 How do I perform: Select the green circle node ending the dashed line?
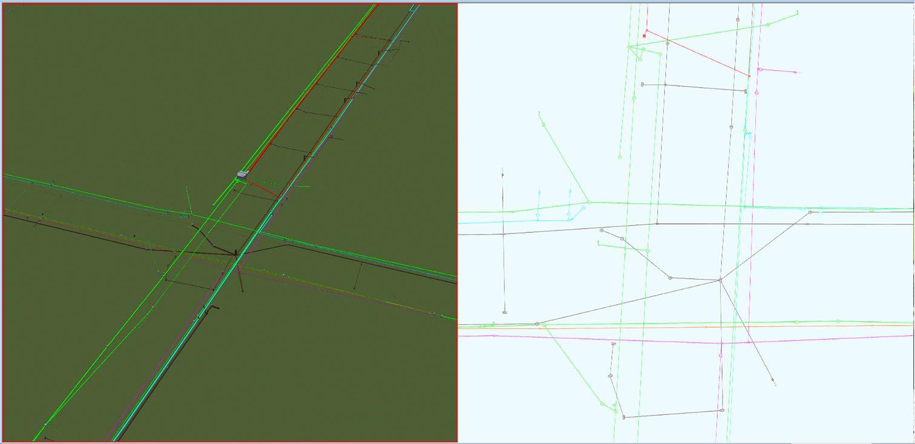(x=620, y=157)
